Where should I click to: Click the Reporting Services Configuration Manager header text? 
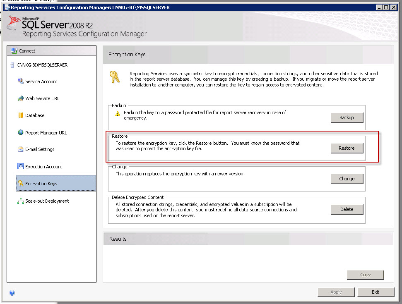pyautogui.click(x=84, y=34)
